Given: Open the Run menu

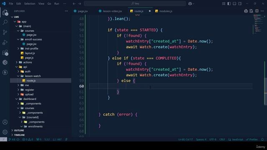Looking at the screenshot, I should coord(57,4).
